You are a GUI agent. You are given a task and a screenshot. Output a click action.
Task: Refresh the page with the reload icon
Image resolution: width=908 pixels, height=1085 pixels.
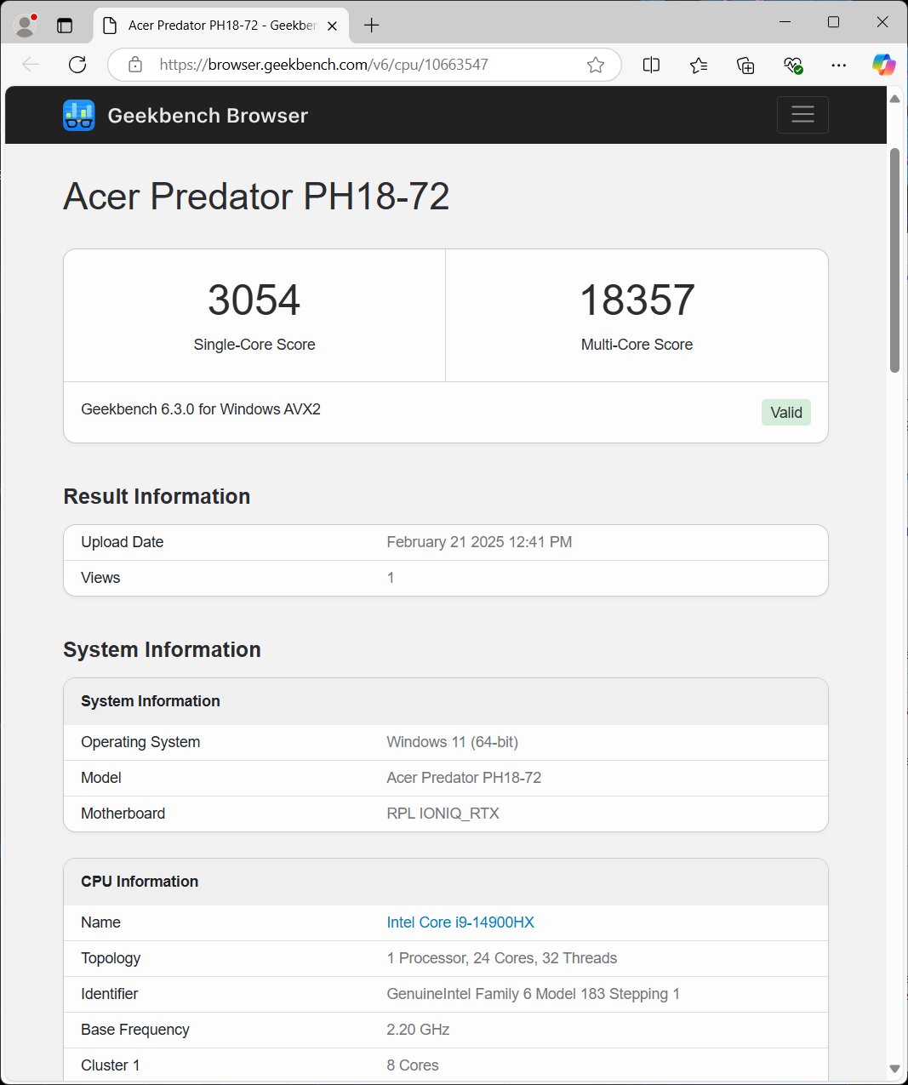pos(77,65)
